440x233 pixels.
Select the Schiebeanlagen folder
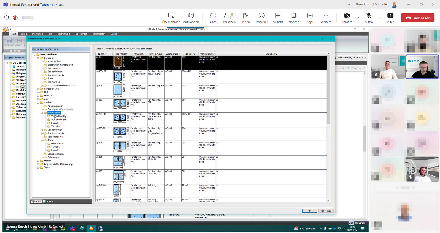click(56, 154)
